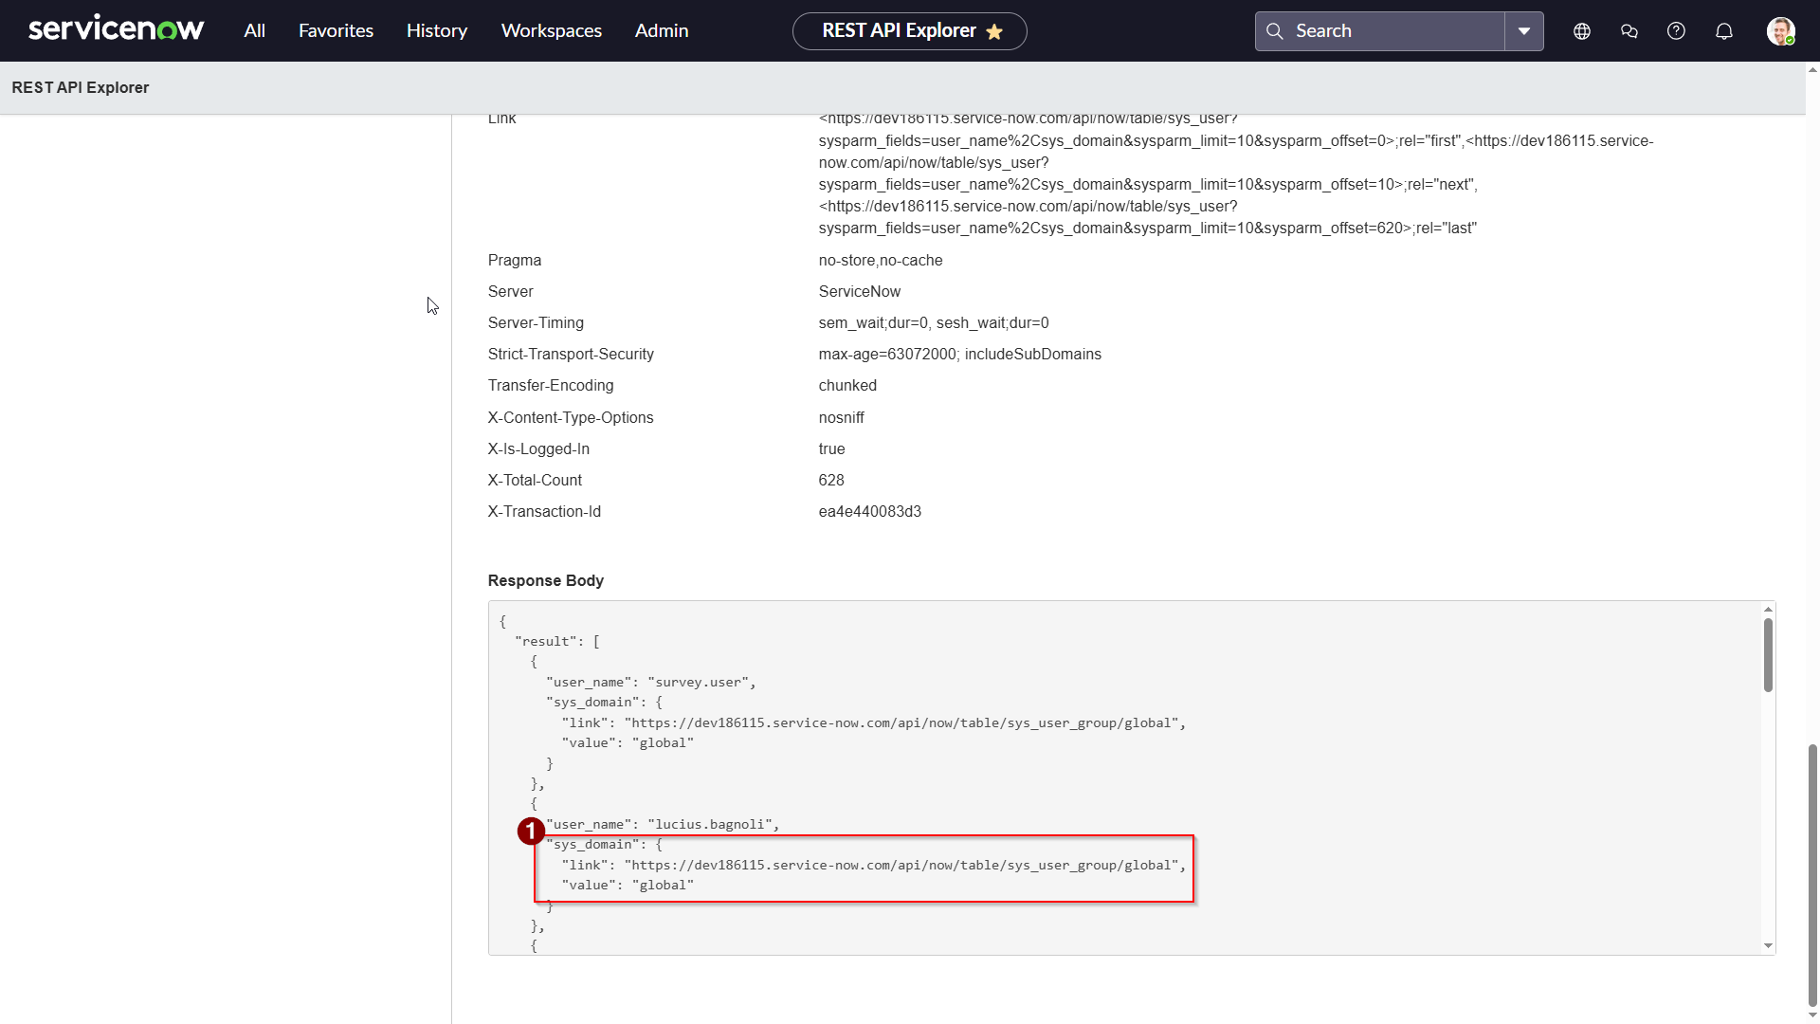This screenshot has height=1024, width=1820.
Task: Open the Admin menu
Action: (x=662, y=30)
